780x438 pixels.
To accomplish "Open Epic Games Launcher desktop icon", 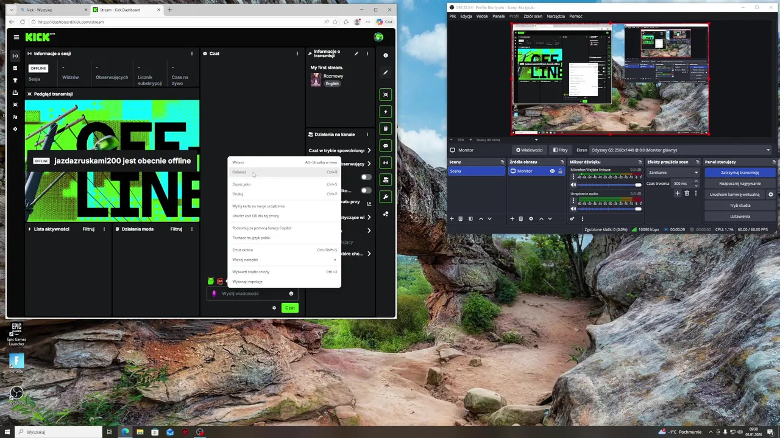I will click(16, 335).
